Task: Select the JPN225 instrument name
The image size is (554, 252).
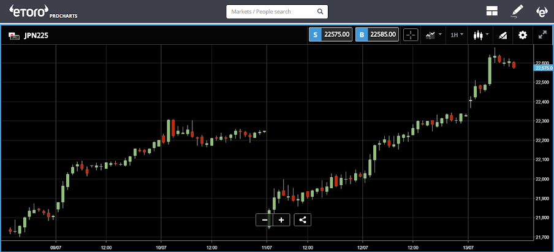Action: click(36, 36)
